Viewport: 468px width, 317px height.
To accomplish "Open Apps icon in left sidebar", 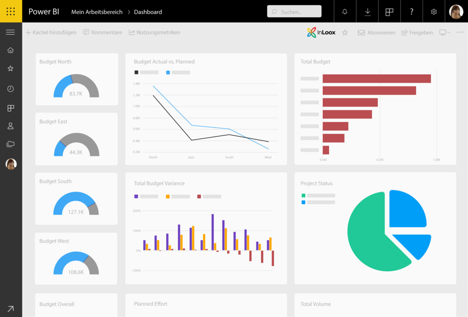I will [10, 108].
